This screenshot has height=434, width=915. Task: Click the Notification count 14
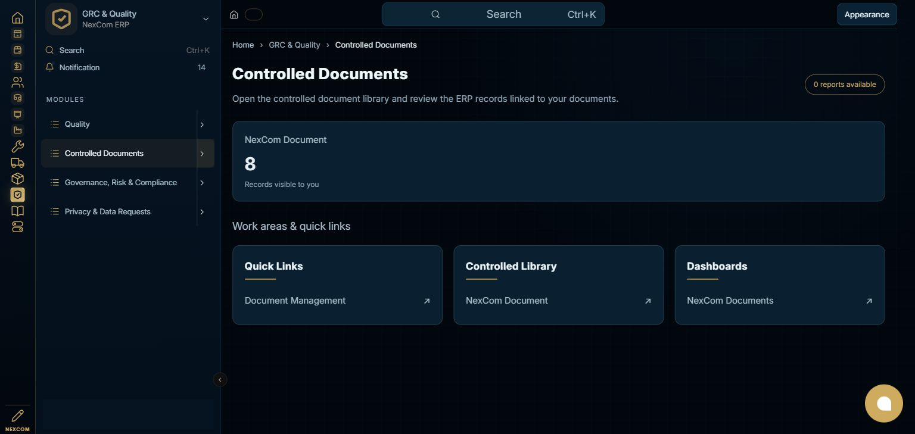coord(201,67)
